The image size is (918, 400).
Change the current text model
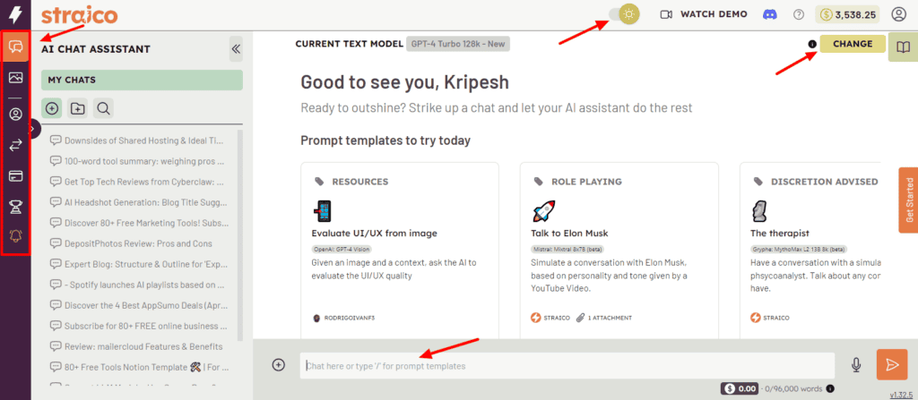click(852, 44)
